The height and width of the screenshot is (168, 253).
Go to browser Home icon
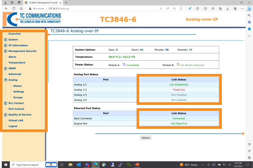(x=21, y=8)
